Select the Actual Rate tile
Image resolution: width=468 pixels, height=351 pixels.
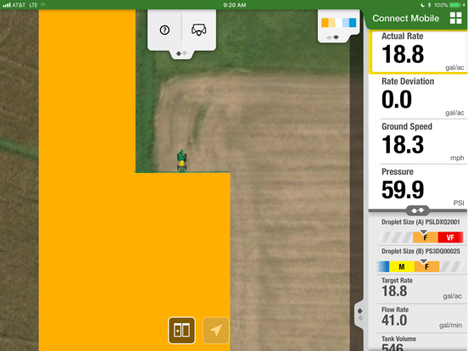[x=418, y=52]
